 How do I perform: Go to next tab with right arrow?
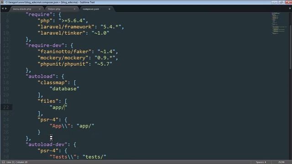(x=6, y=9)
